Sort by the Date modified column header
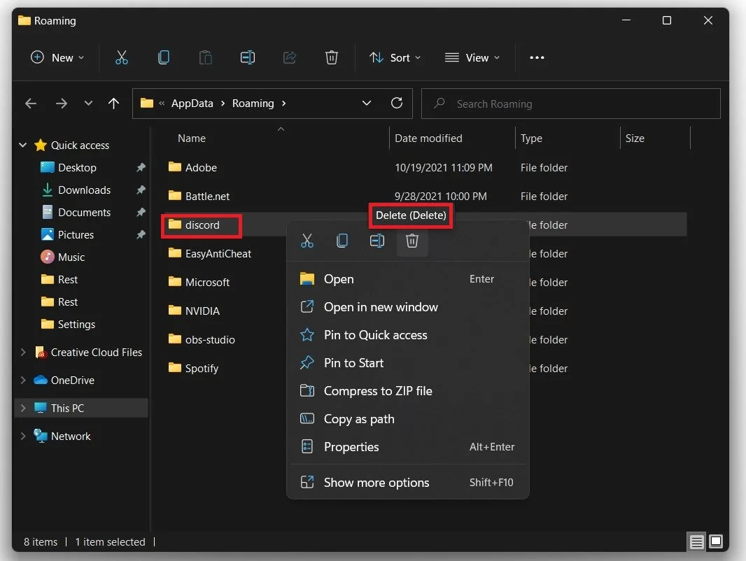 point(428,139)
